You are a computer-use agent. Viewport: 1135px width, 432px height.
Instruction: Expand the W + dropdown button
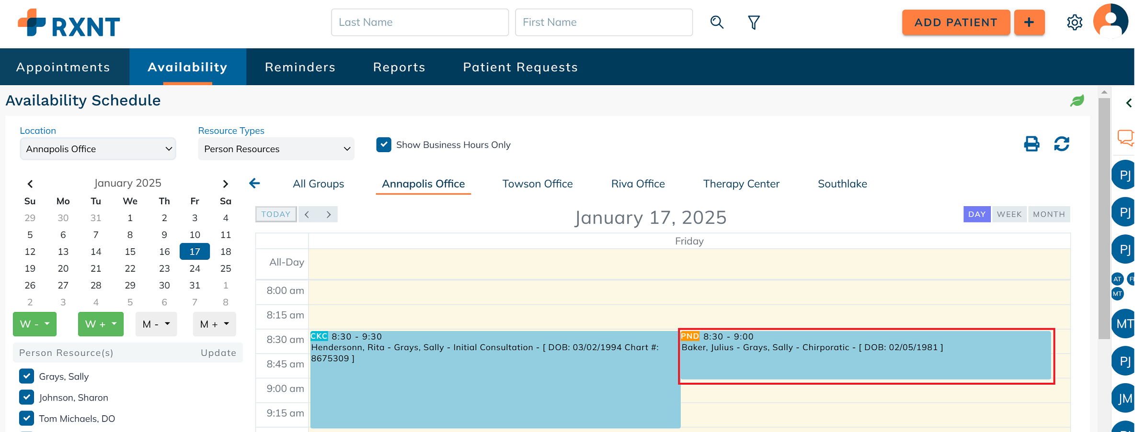tap(101, 324)
